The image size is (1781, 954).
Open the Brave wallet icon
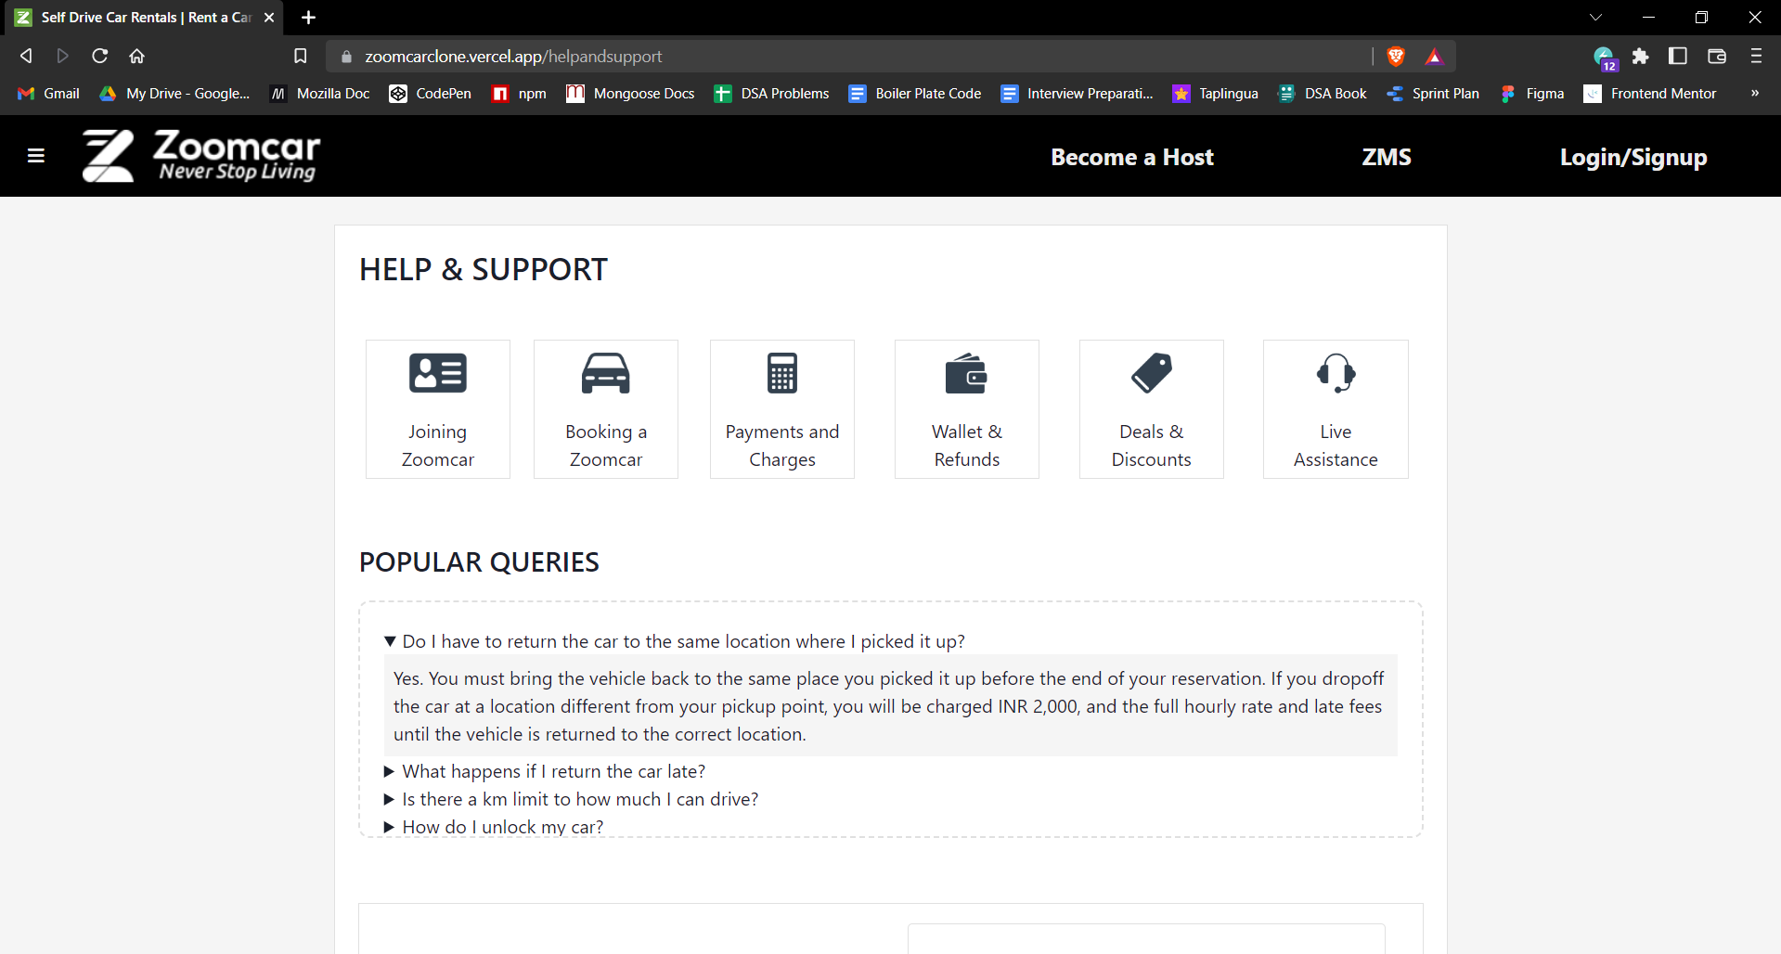pyautogui.click(x=1716, y=56)
